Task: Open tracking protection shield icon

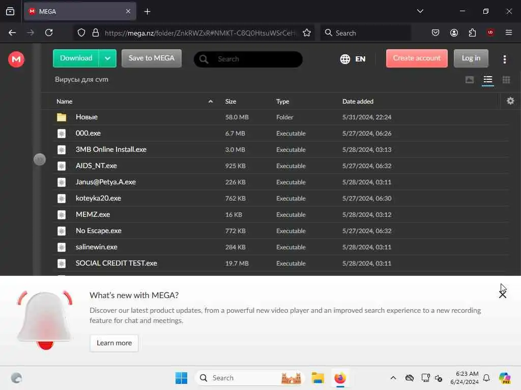Action: coord(81,32)
